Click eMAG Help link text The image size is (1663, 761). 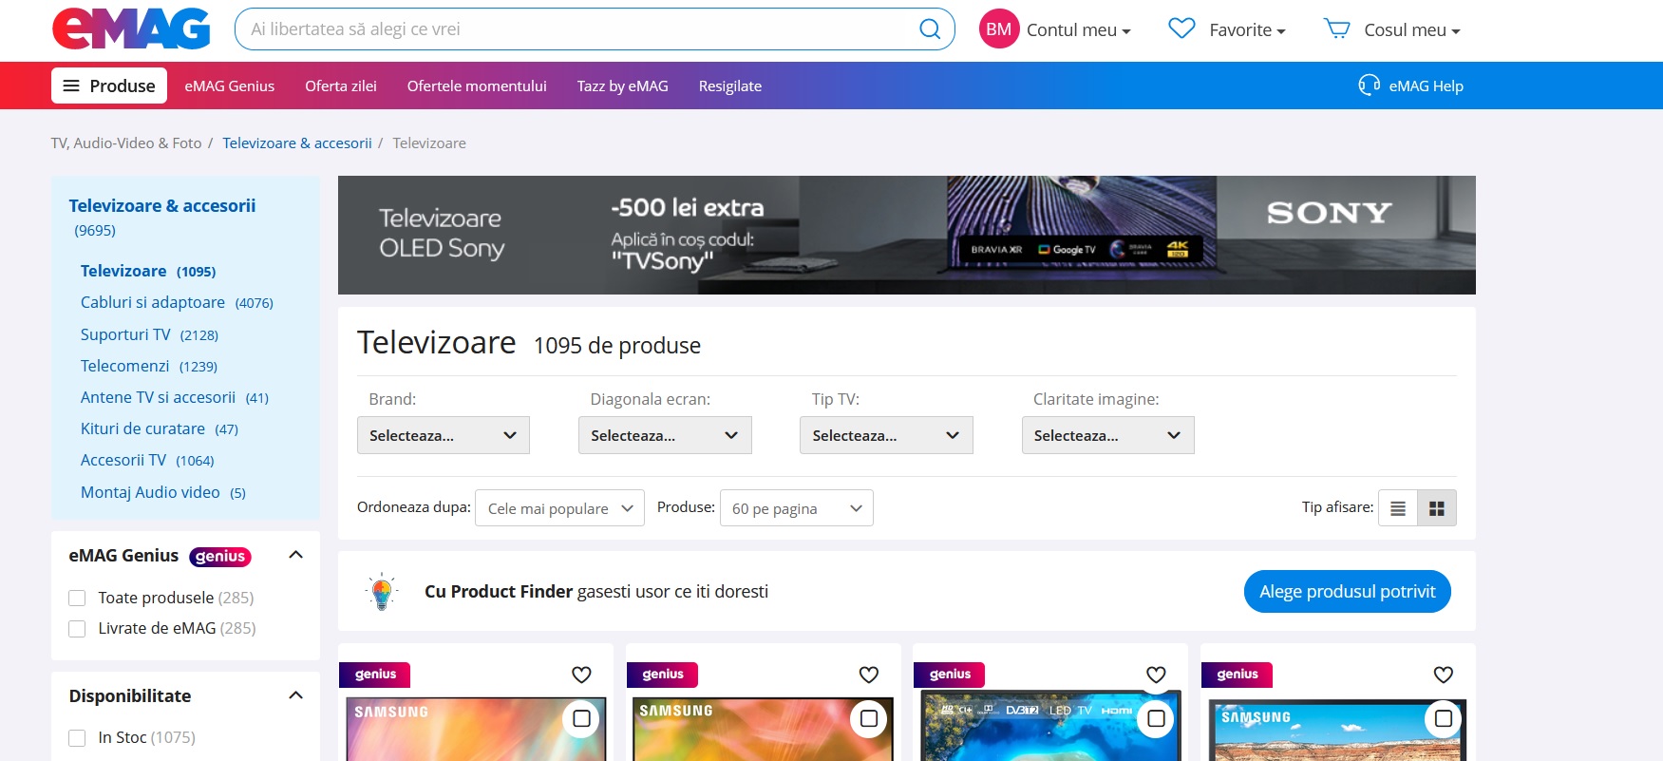(x=1426, y=86)
